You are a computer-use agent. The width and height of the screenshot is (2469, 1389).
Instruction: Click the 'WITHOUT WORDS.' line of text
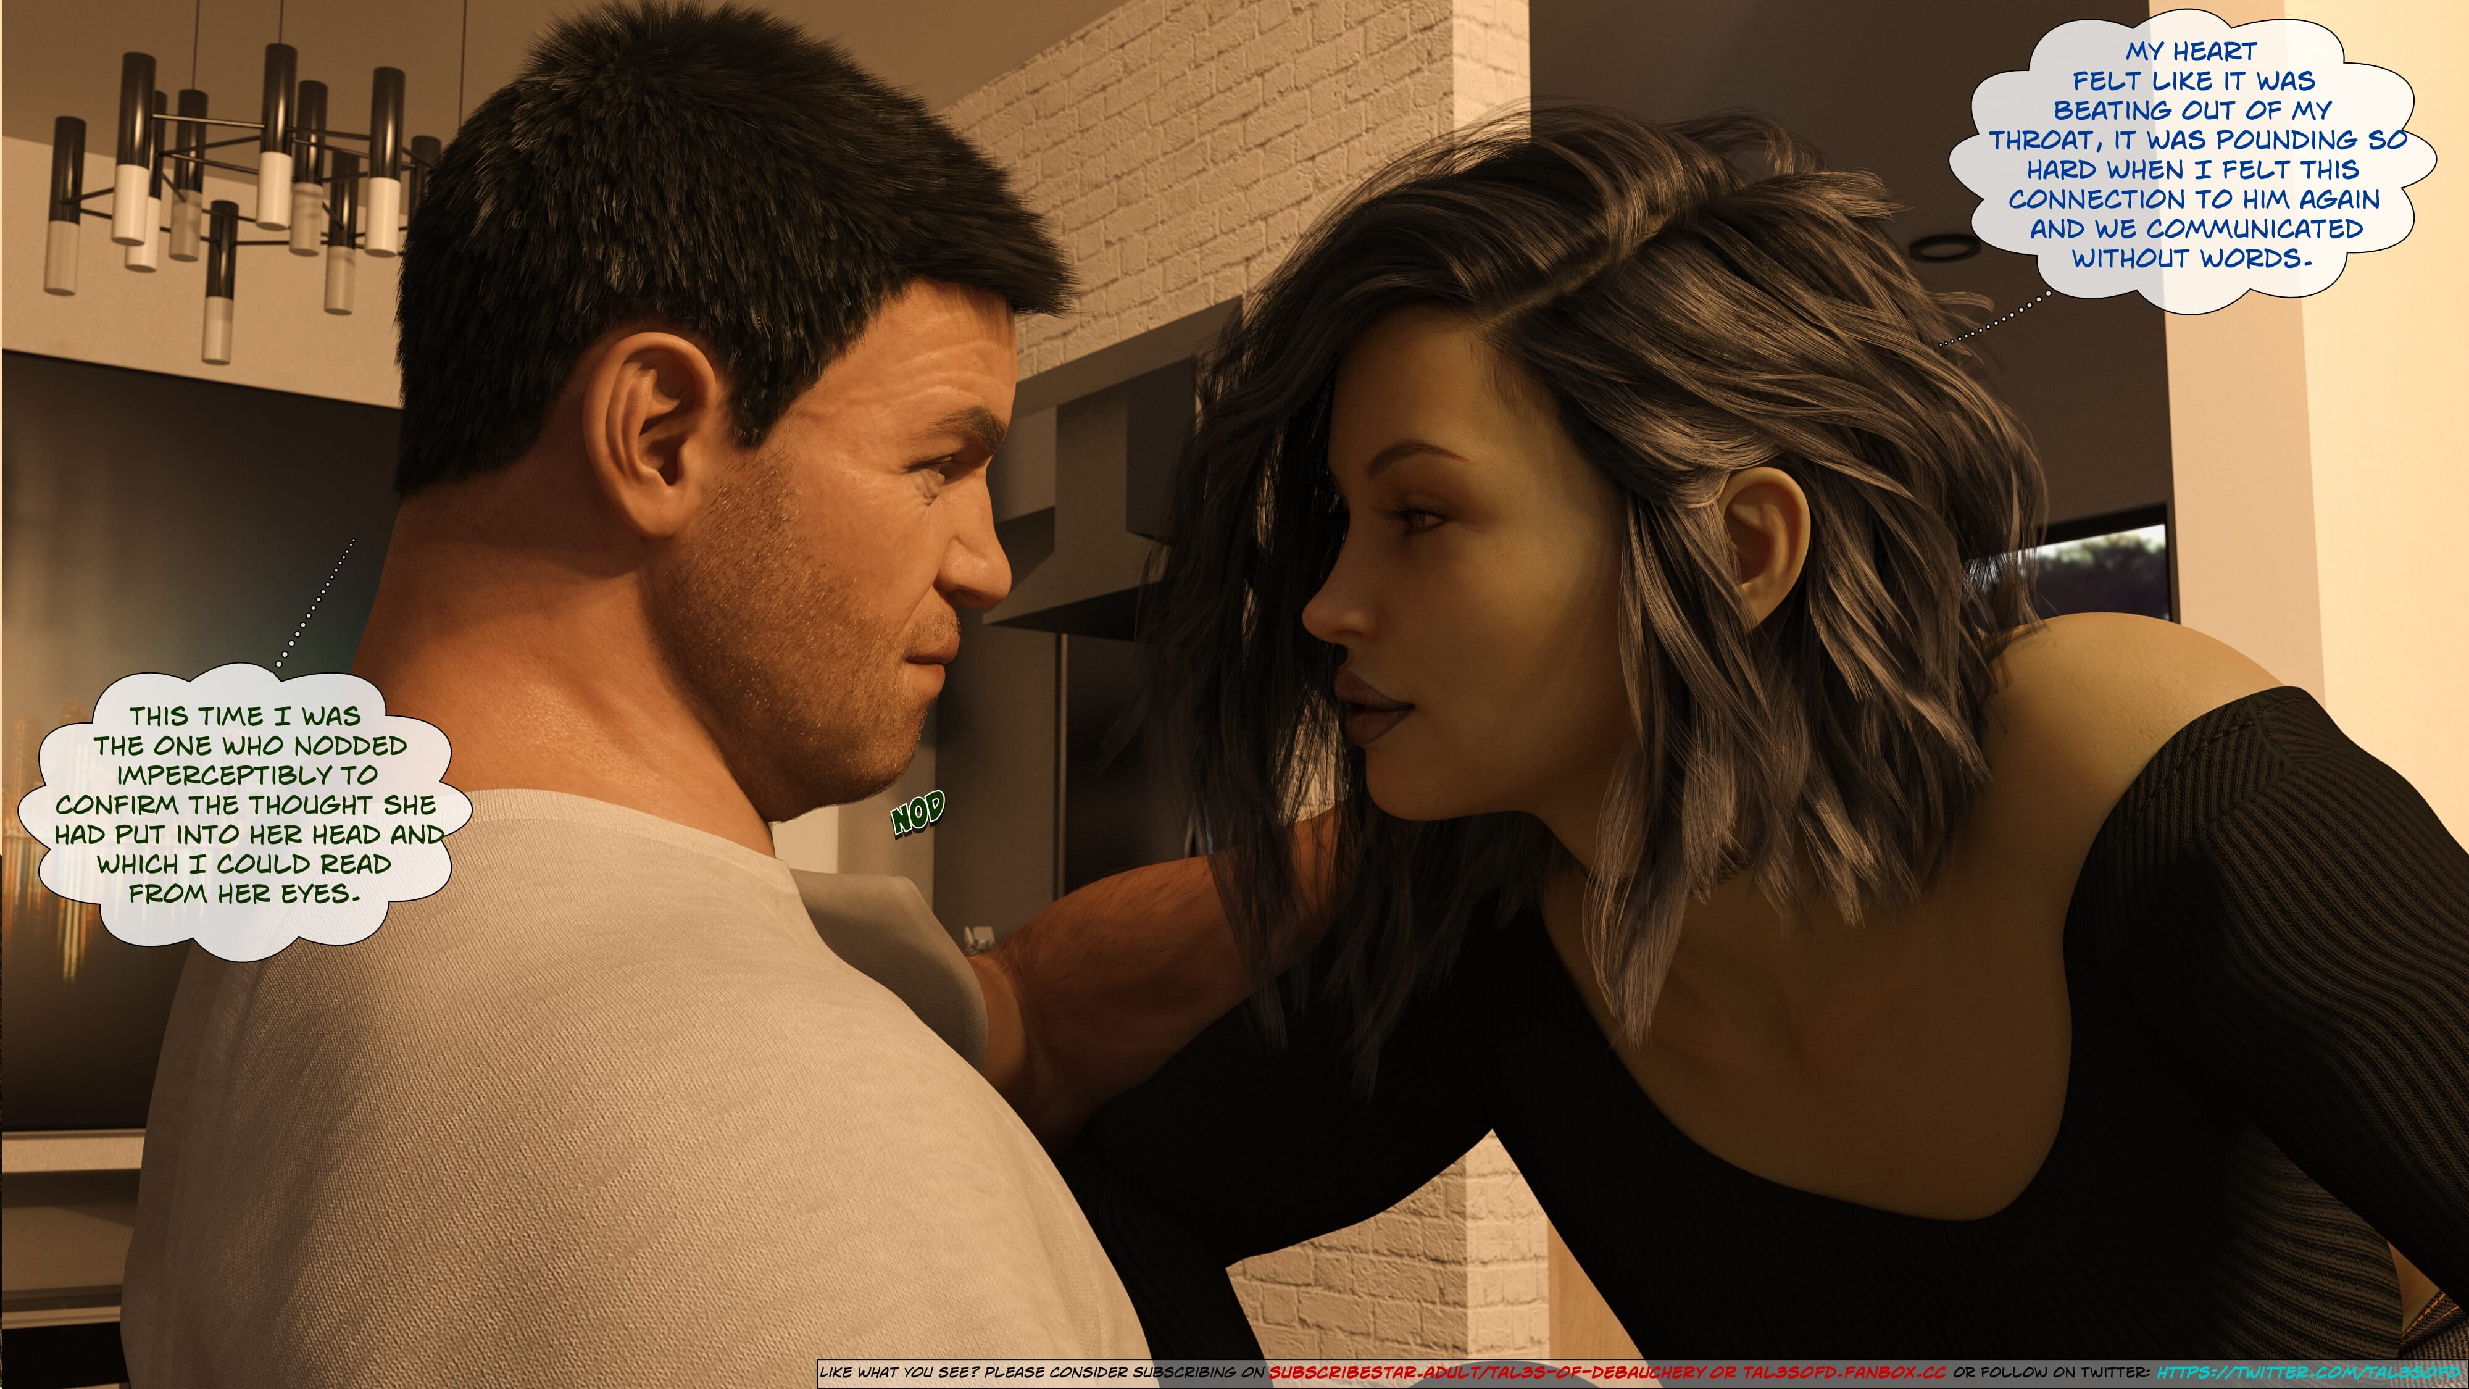[2192, 258]
